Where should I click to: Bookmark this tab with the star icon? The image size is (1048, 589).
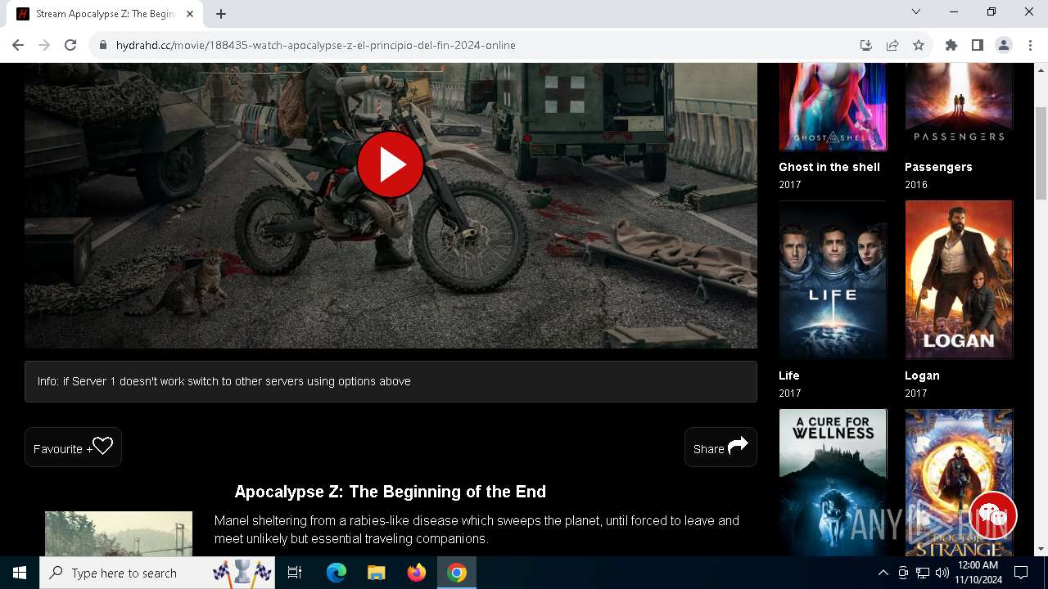coord(919,45)
